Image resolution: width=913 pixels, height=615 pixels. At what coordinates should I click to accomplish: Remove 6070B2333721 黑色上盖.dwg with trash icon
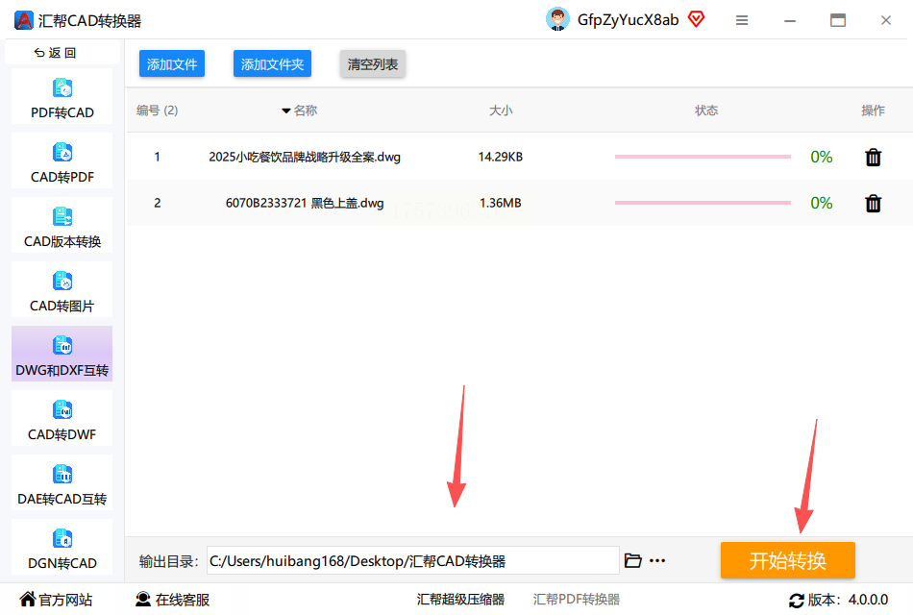873,204
